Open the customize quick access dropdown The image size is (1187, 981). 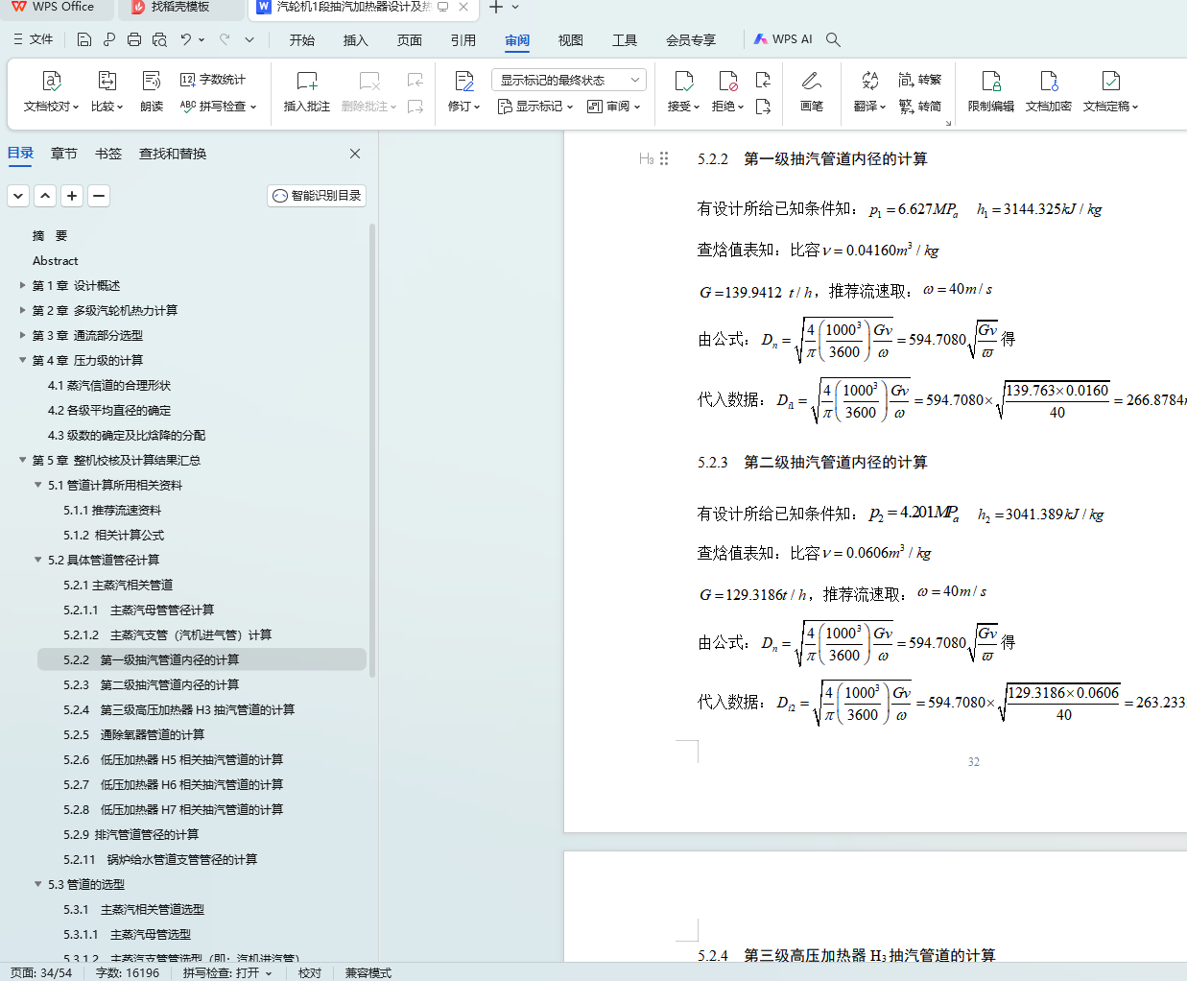click(249, 39)
